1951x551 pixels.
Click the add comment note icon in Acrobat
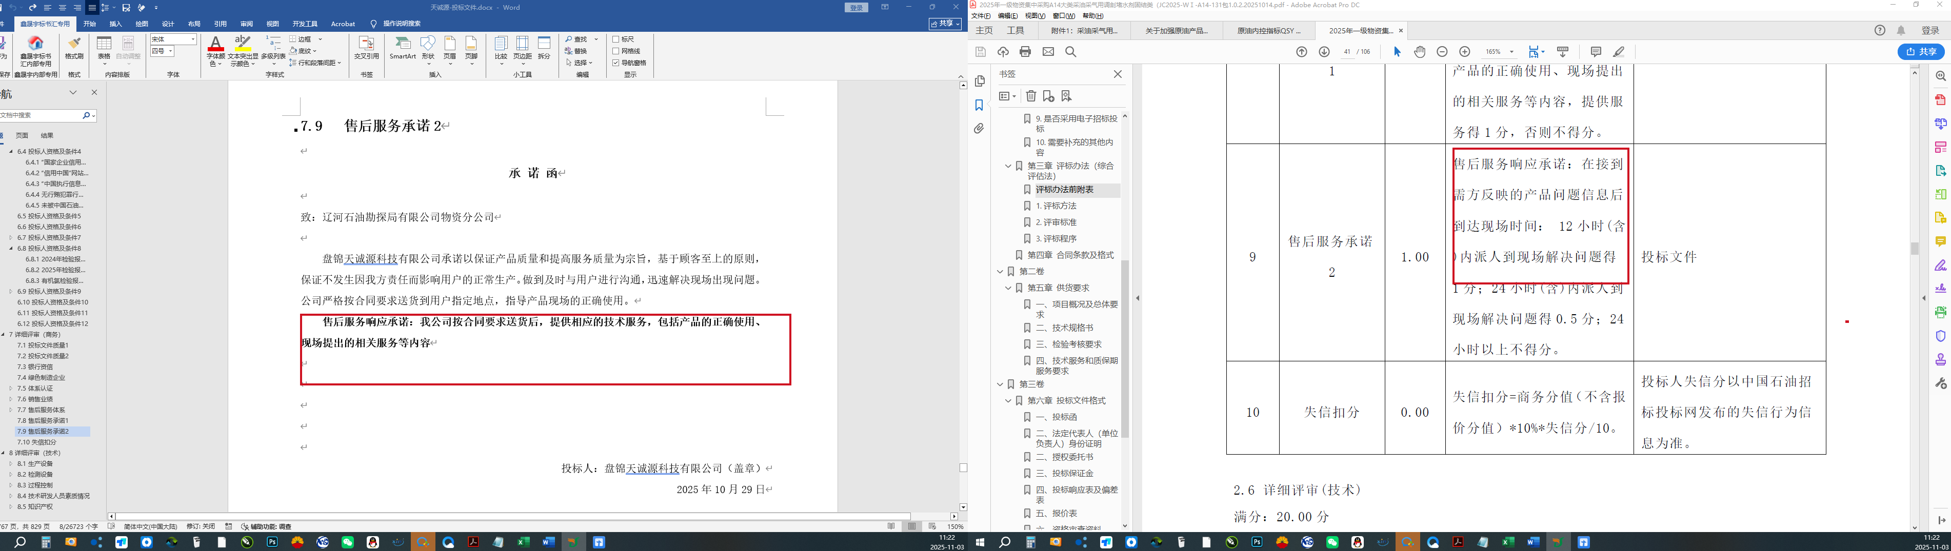coord(1596,51)
